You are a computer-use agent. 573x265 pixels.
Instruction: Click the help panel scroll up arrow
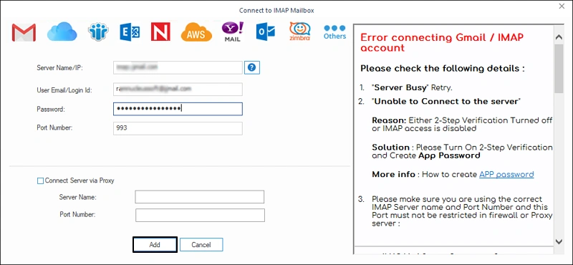pos(559,37)
